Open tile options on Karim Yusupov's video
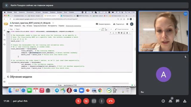This screenshot has height=107, width=191. [185, 14]
